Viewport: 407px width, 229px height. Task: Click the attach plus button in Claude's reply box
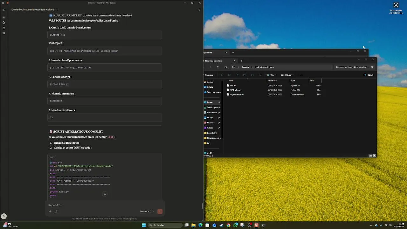point(50,212)
